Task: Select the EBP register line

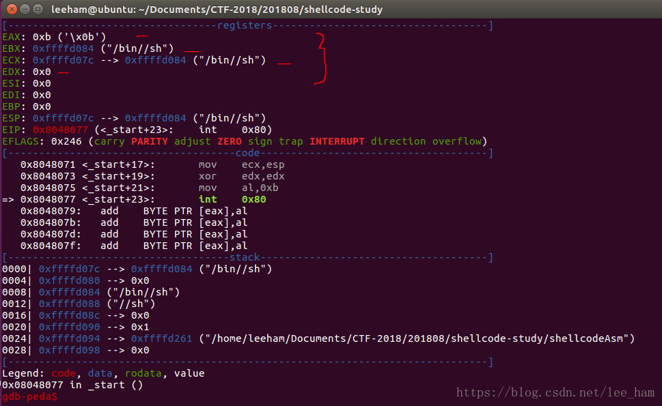Action: point(27,106)
